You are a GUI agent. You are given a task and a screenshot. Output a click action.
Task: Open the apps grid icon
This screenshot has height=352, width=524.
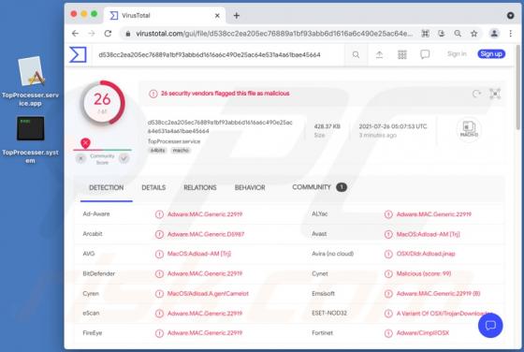[402, 54]
